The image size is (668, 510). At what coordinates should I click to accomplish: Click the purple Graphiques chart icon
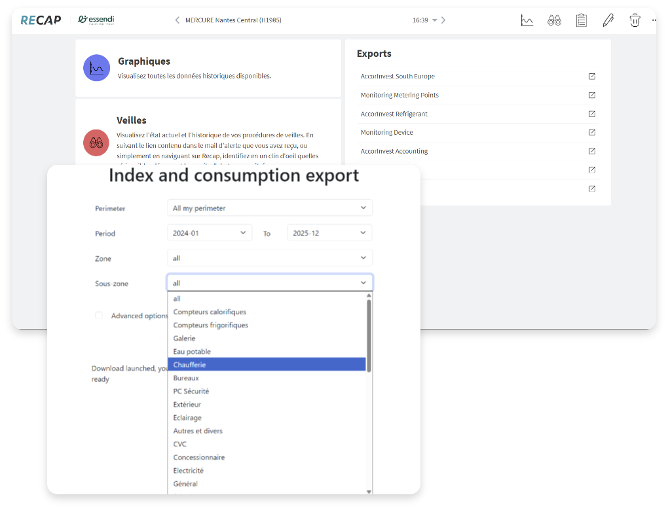[x=96, y=68]
